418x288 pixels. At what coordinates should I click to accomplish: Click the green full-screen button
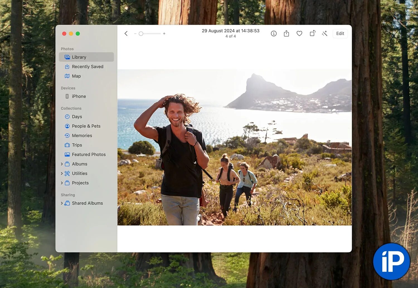point(78,34)
